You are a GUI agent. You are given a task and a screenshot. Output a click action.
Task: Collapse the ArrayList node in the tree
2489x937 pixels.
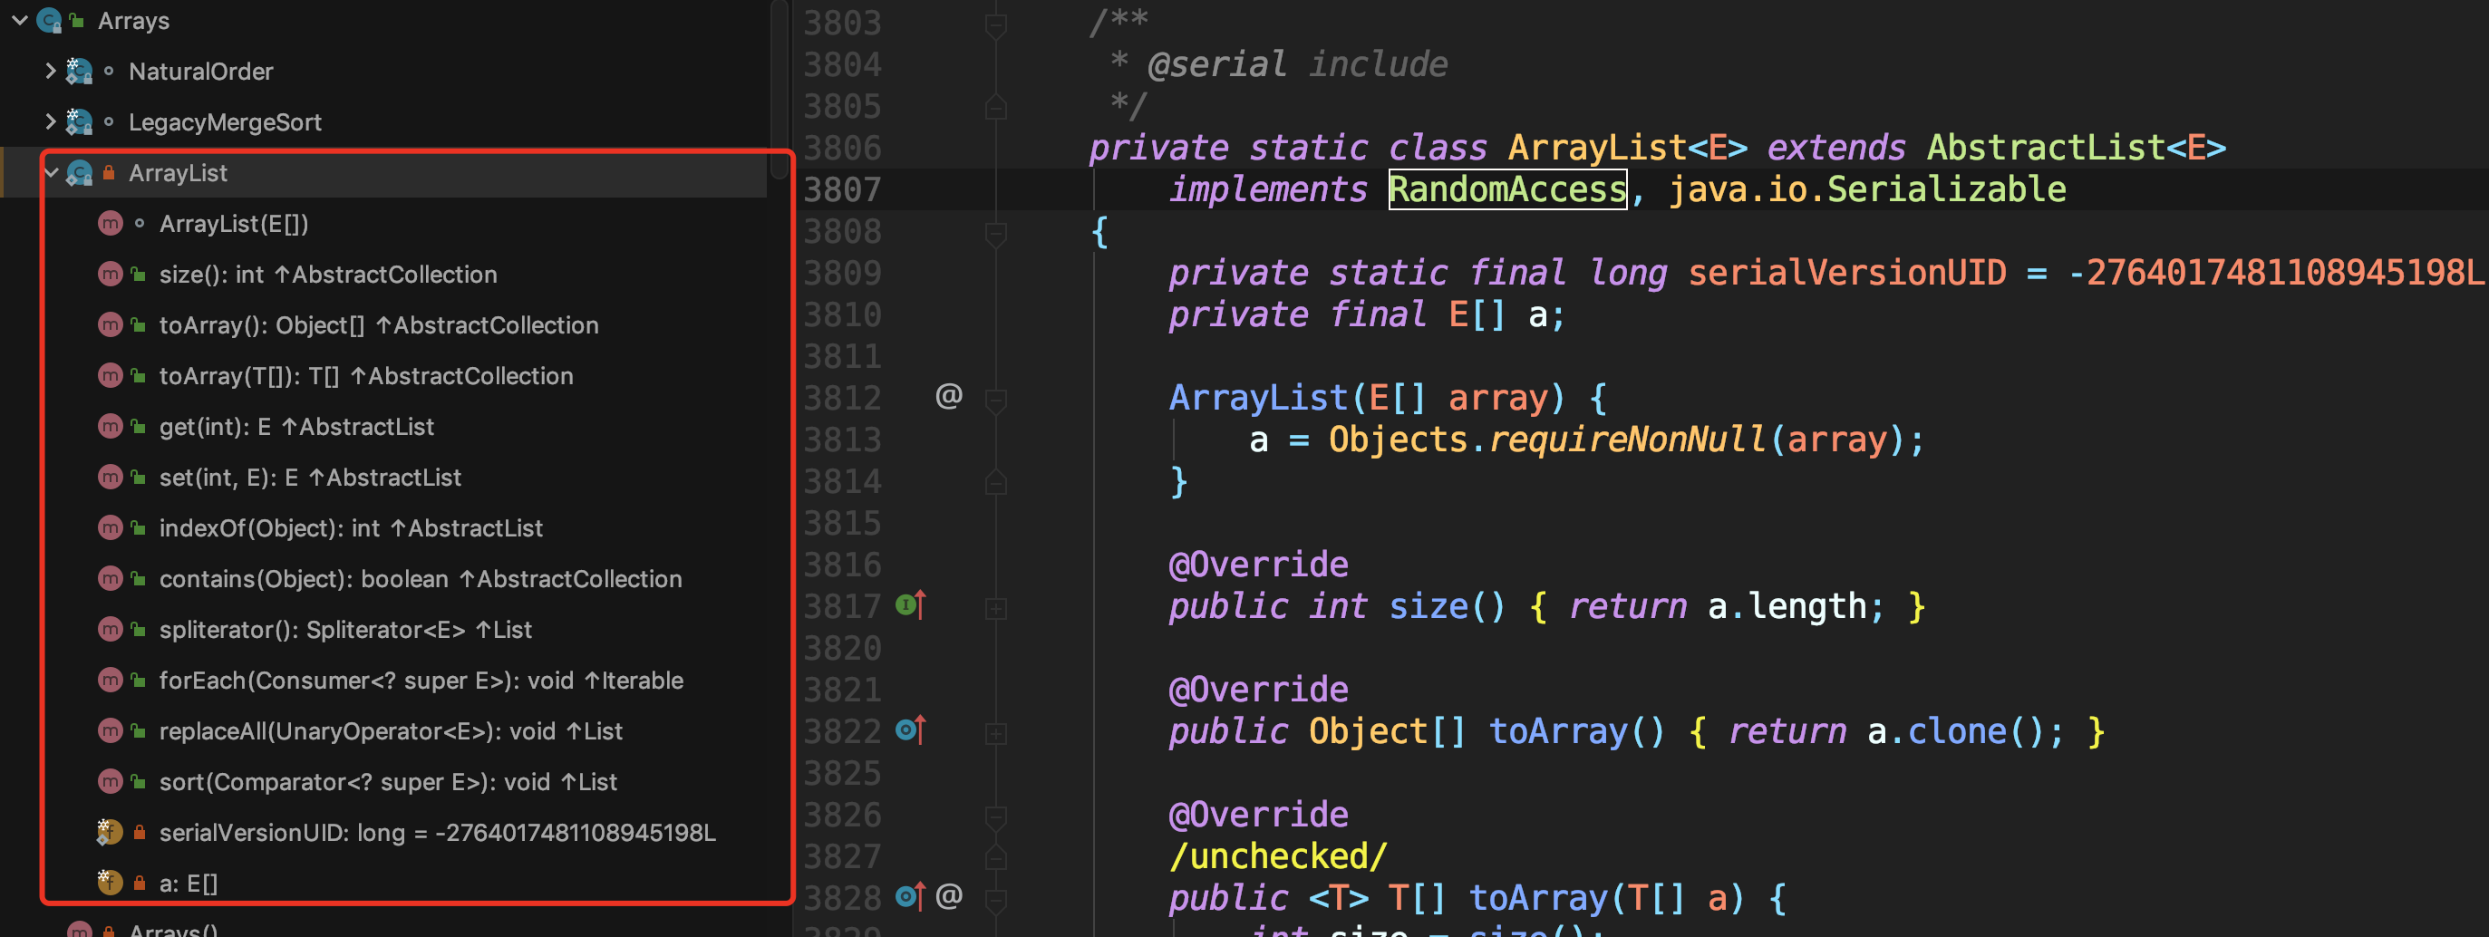pos(50,173)
